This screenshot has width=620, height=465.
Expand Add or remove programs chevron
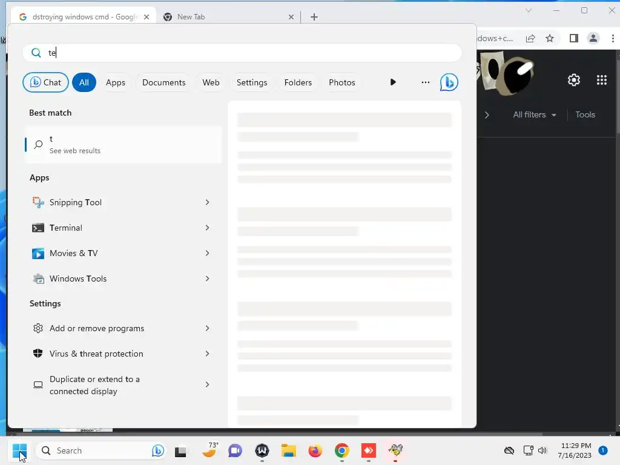coord(207,328)
